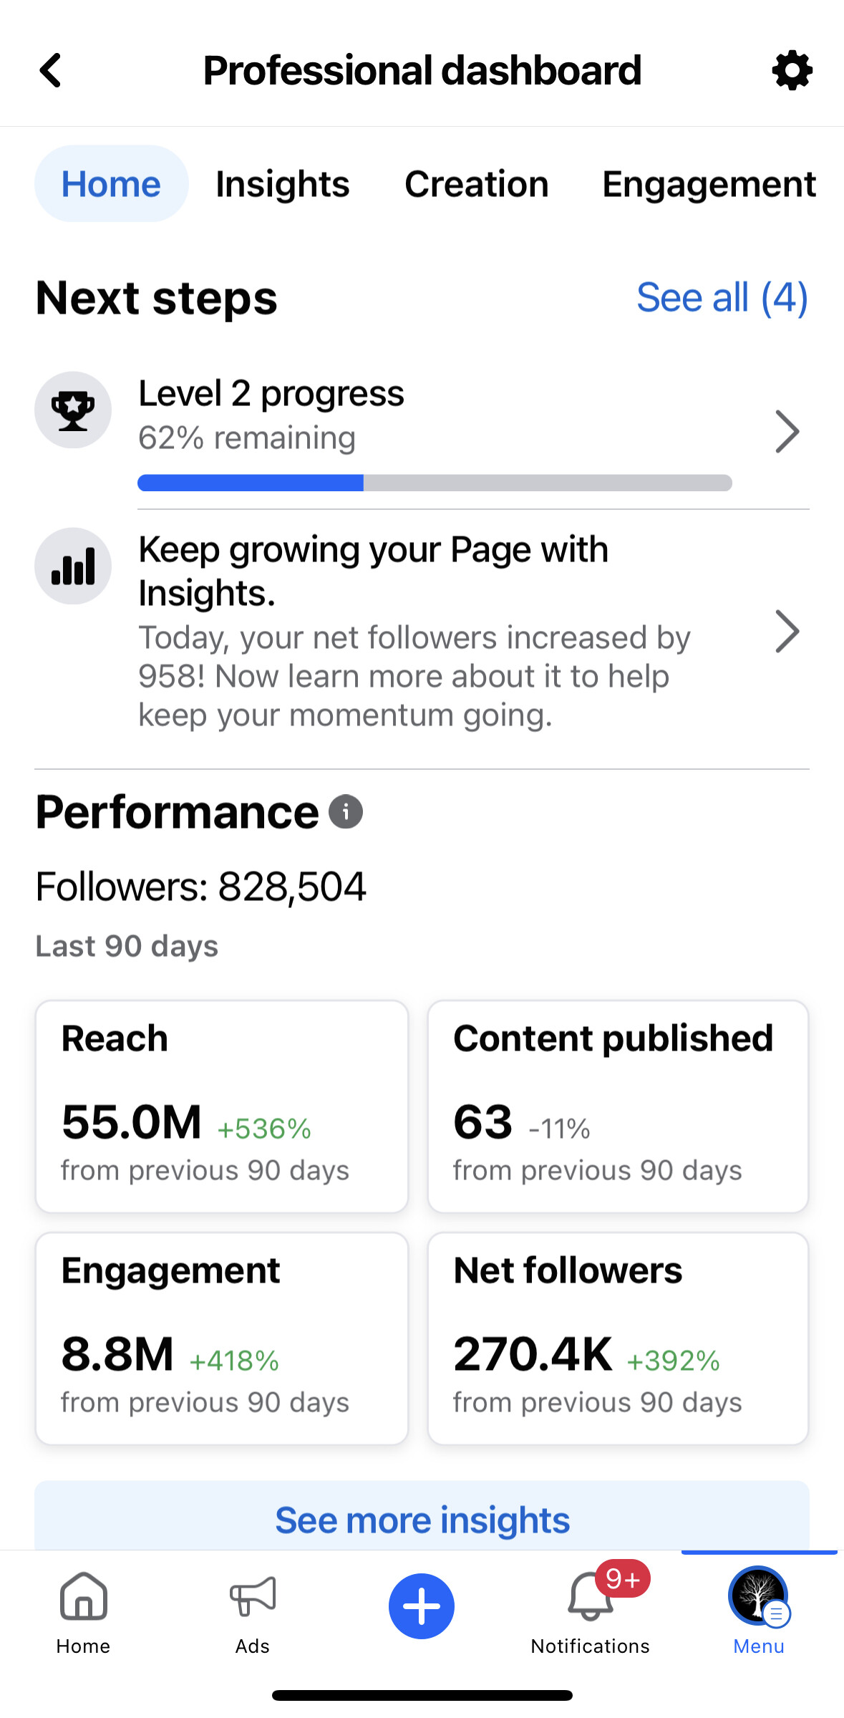Screen dimensions: 844x1718
Task: Open the Net followers card
Action: [618, 1338]
